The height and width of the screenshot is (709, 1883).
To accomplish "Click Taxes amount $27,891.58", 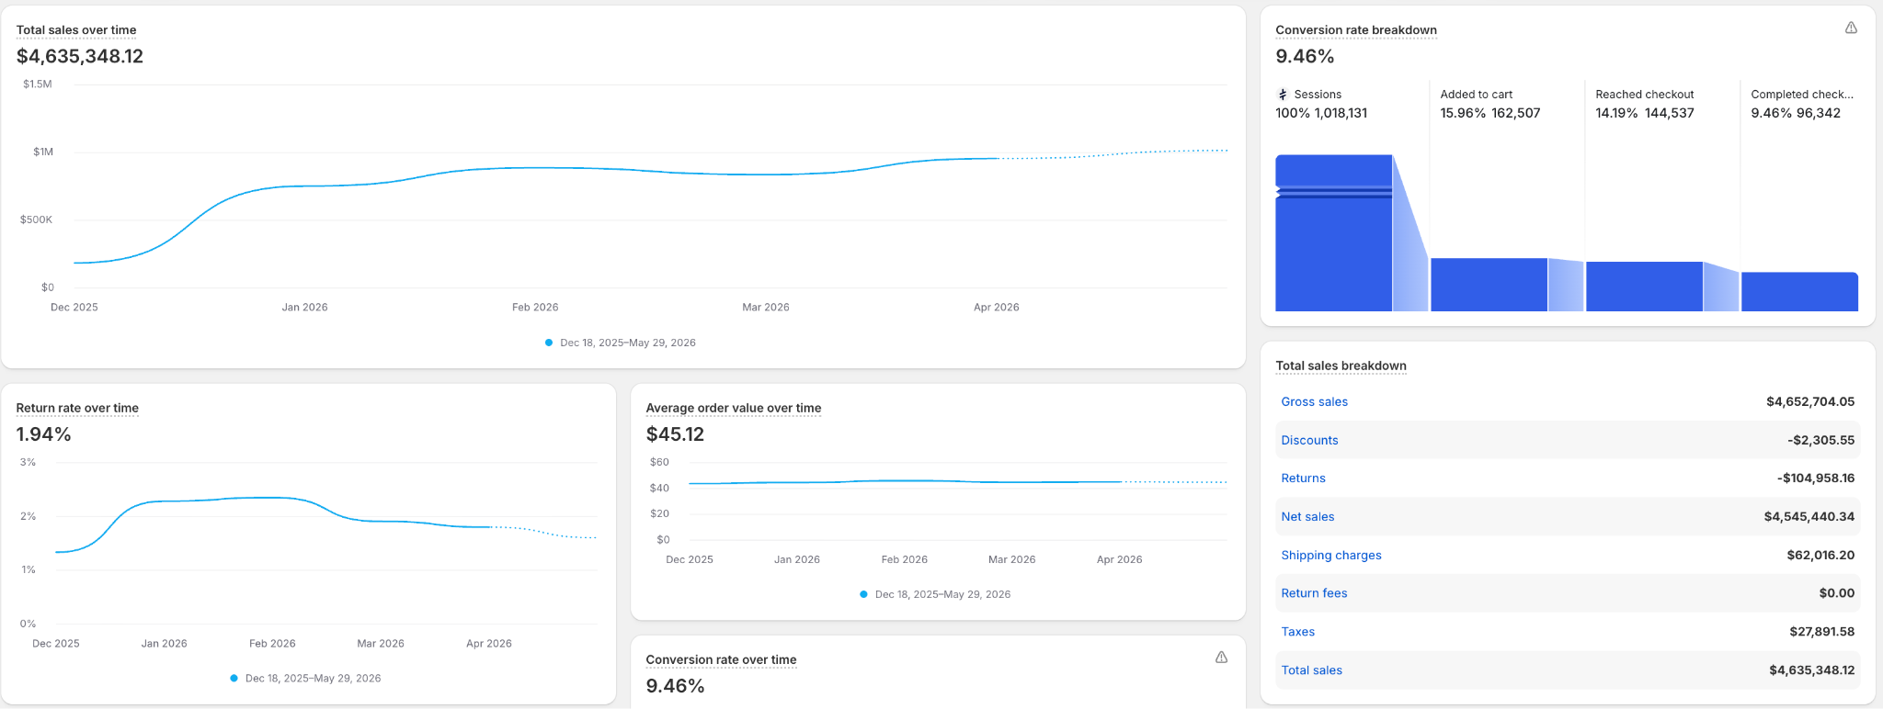I will click(x=1822, y=632).
